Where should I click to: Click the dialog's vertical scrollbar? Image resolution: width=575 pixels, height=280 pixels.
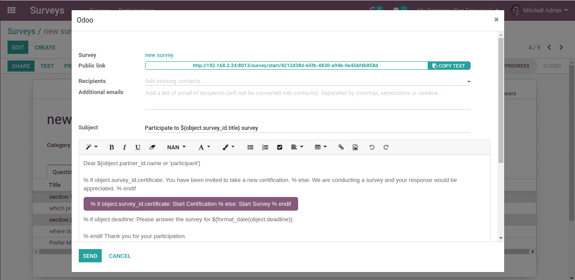(x=501, y=101)
